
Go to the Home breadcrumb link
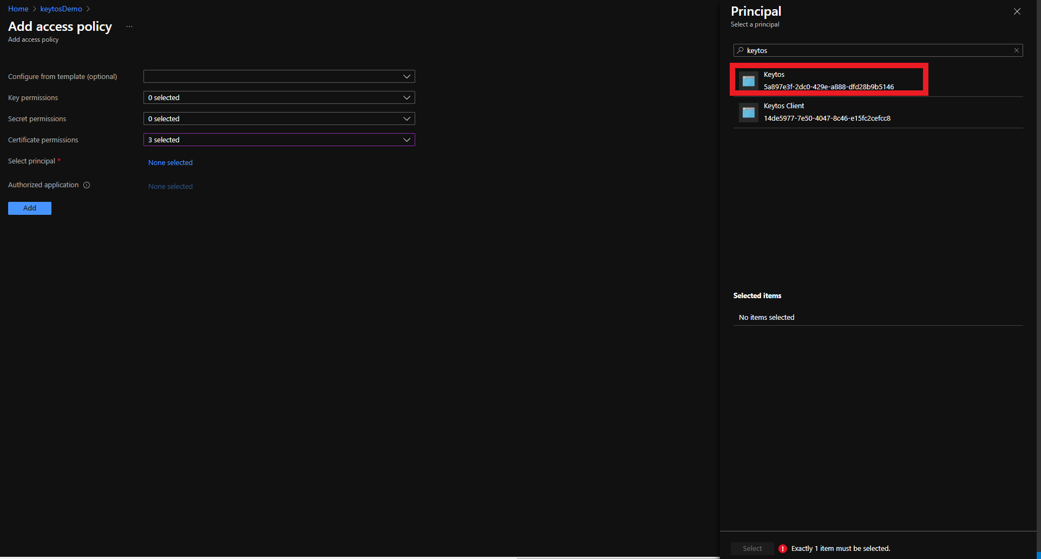(18, 9)
